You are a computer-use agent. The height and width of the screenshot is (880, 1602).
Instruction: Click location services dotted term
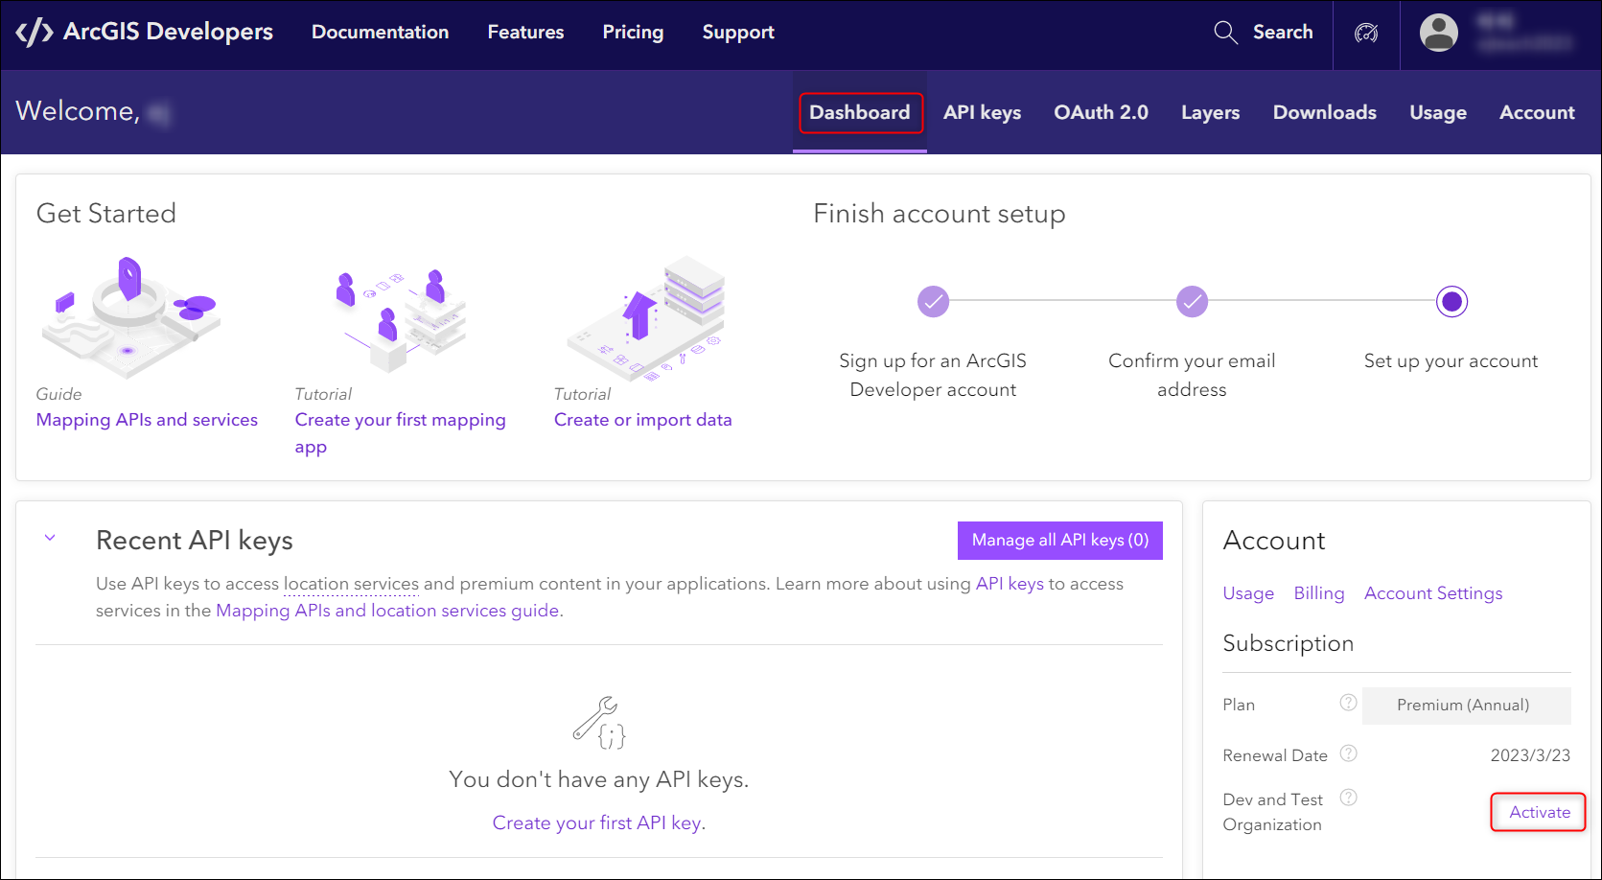tap(351, 584)
